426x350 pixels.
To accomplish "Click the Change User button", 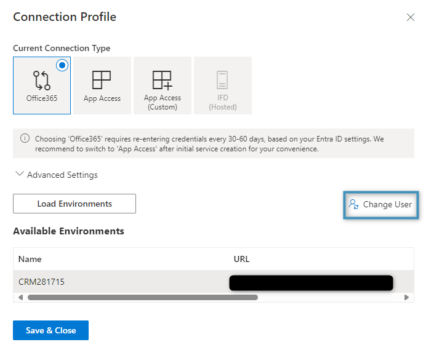I will tap(380, 204).
